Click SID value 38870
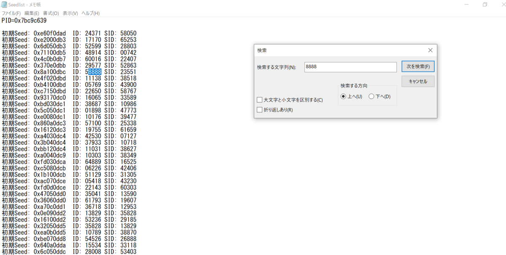Image resolution: width=506 pixels, height=255 pixels. [128, 233]
